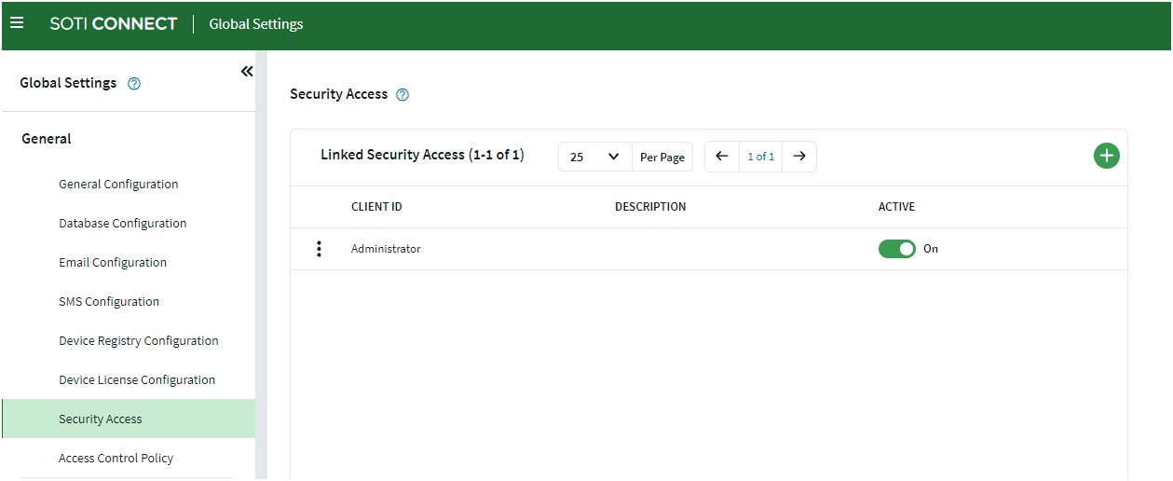Click the SOTI CONNECT logo
The image size is (1173, 481).
(114, 24)
